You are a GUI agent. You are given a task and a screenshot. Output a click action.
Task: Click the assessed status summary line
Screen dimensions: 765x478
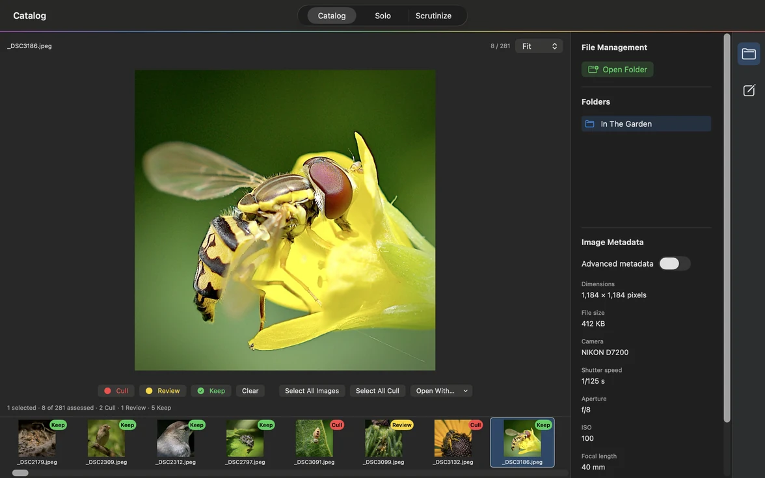88,408
